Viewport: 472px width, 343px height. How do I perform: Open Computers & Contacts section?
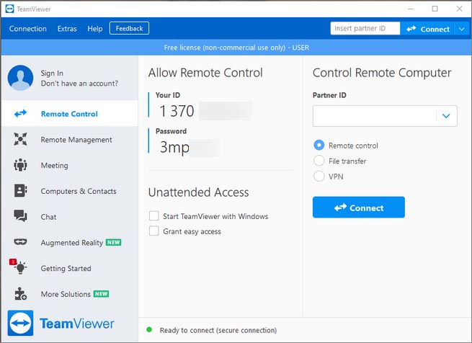tap(70, 191)
